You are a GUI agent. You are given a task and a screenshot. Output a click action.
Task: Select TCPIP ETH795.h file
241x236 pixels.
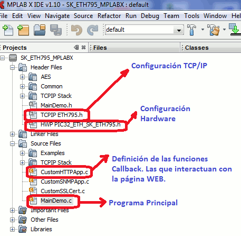[x=62, y=115]
